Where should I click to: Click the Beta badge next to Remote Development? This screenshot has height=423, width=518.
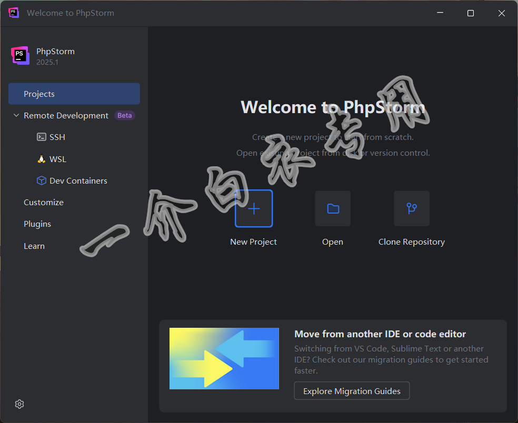coord(125,116)
